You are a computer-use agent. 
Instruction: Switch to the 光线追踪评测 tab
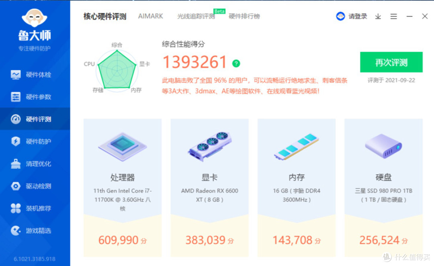coord(196,16)
